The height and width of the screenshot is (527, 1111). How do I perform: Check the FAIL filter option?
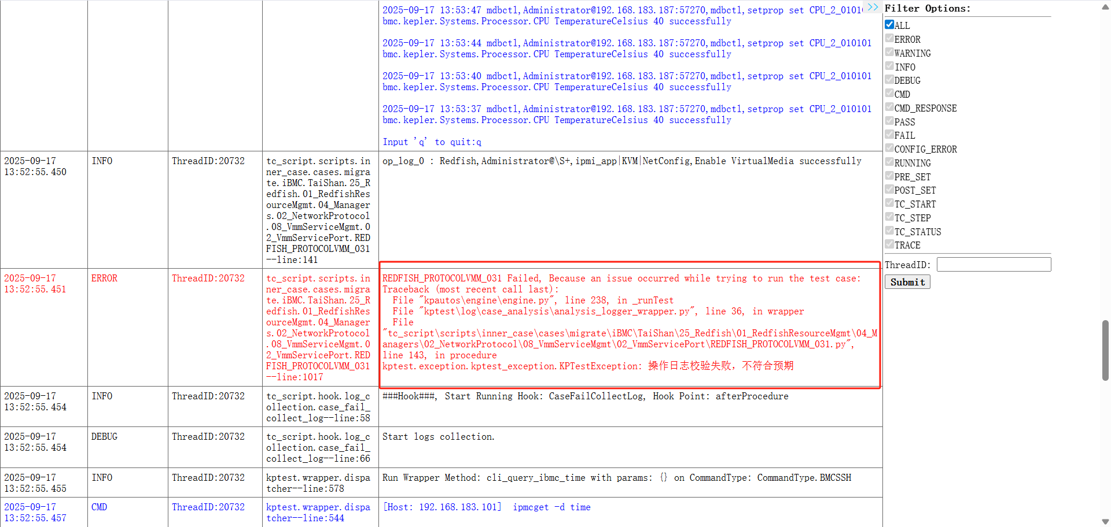tap(889, 135)
